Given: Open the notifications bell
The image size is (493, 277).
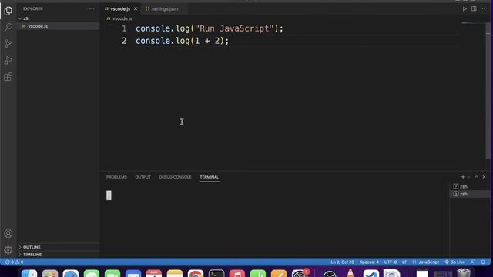Looking at the screenshot, I should (x=483, y=262).
